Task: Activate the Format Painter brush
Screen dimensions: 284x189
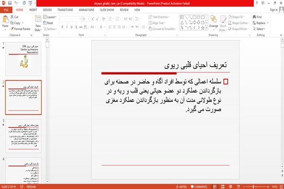Action: tap(21, 29)
